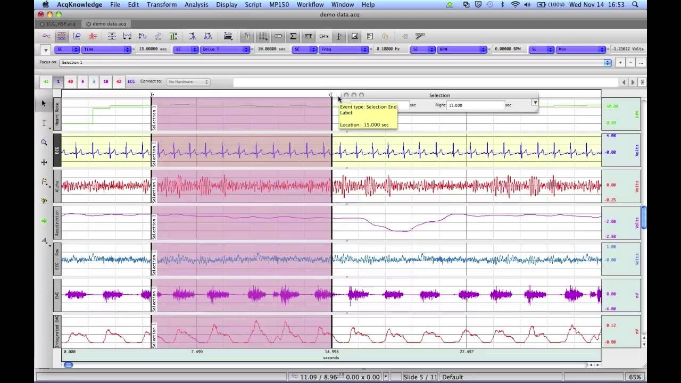This screenshot has height=383, width=681.
Task: Open the Min measurement dropdown
Action: [581, 49]
